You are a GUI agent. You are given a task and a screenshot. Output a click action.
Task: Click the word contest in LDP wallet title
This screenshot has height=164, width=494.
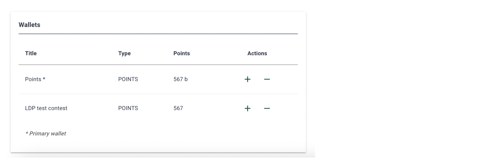point(58,108)
